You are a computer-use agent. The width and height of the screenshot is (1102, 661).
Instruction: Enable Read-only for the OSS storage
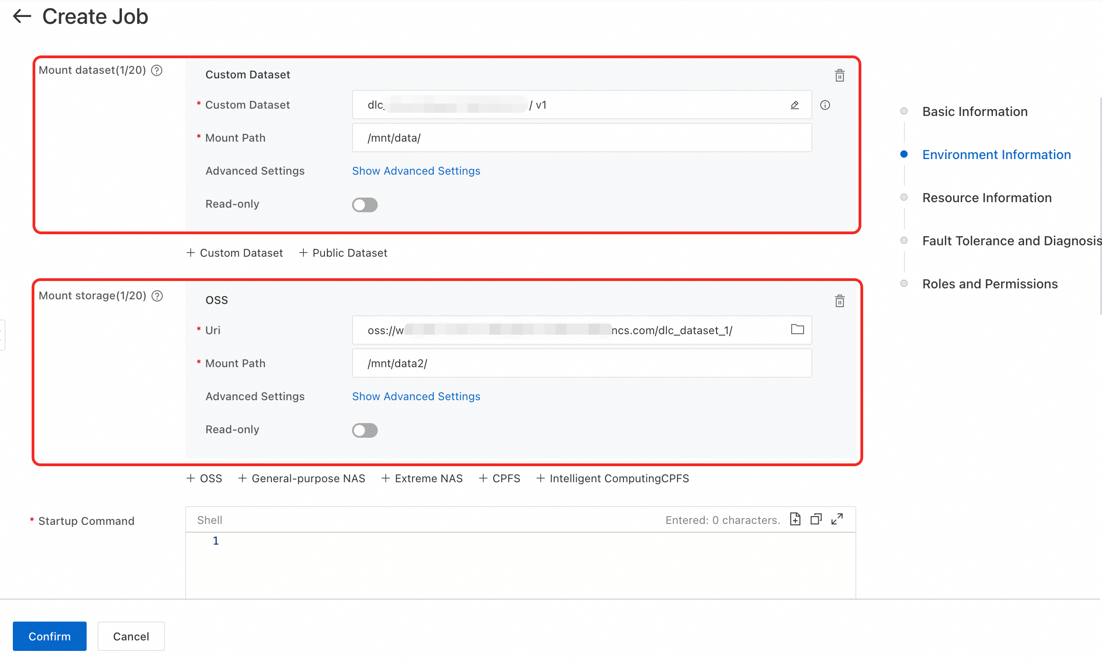(364, 430)
